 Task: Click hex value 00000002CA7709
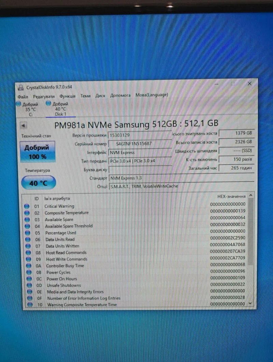[x=228, y=258]
